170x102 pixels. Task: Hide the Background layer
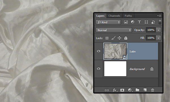99,69
